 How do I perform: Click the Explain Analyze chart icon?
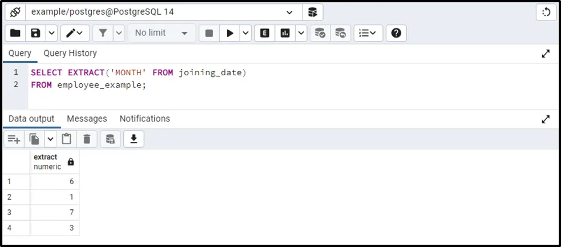click(284, 33)
